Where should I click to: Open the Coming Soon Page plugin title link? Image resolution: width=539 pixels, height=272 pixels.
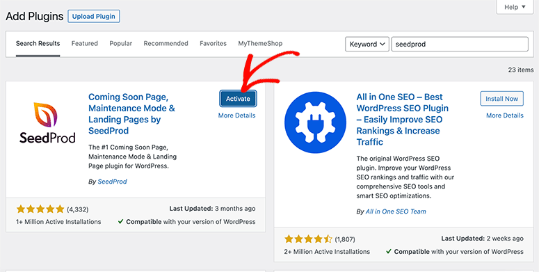[x=131, y=114]
